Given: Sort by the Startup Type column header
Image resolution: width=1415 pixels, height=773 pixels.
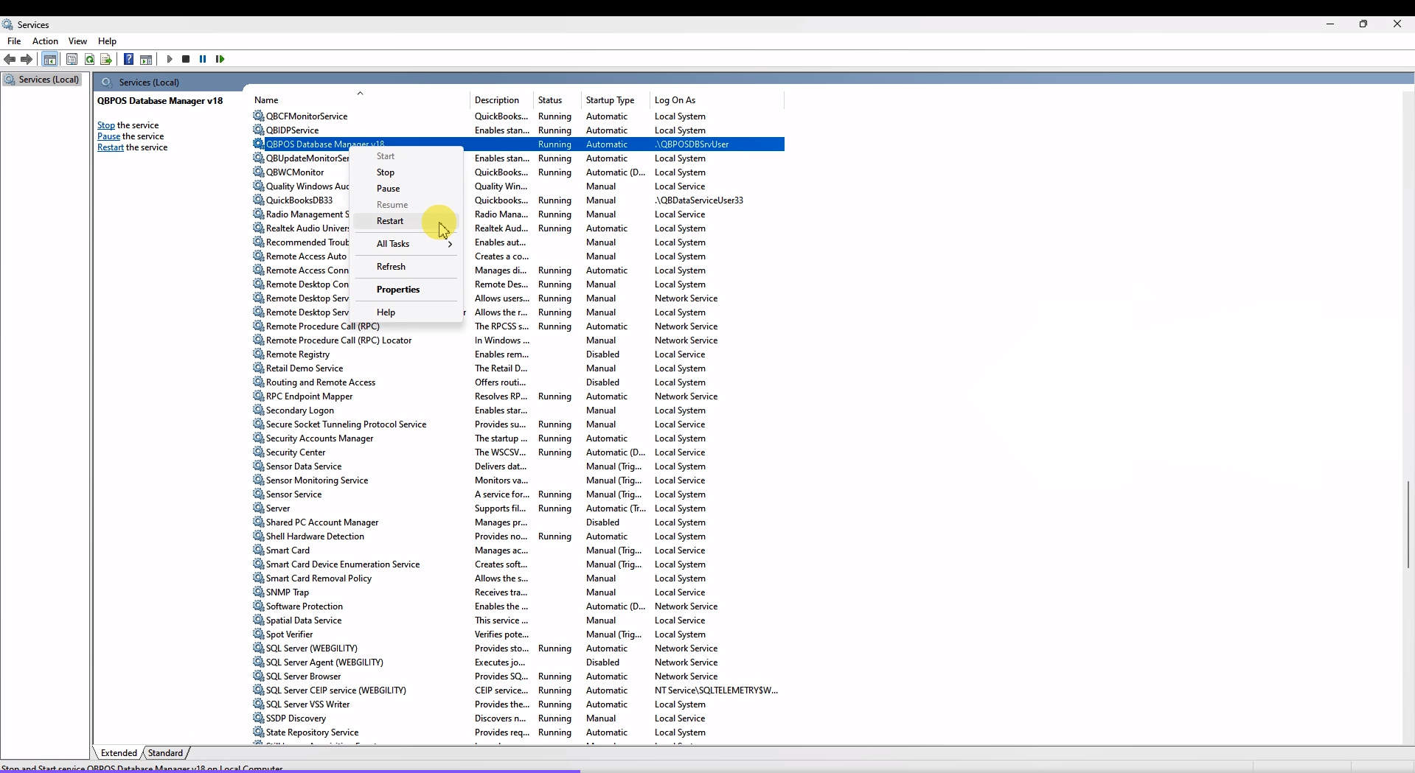Looking at the screenshot, I should [x=610, y=100].
